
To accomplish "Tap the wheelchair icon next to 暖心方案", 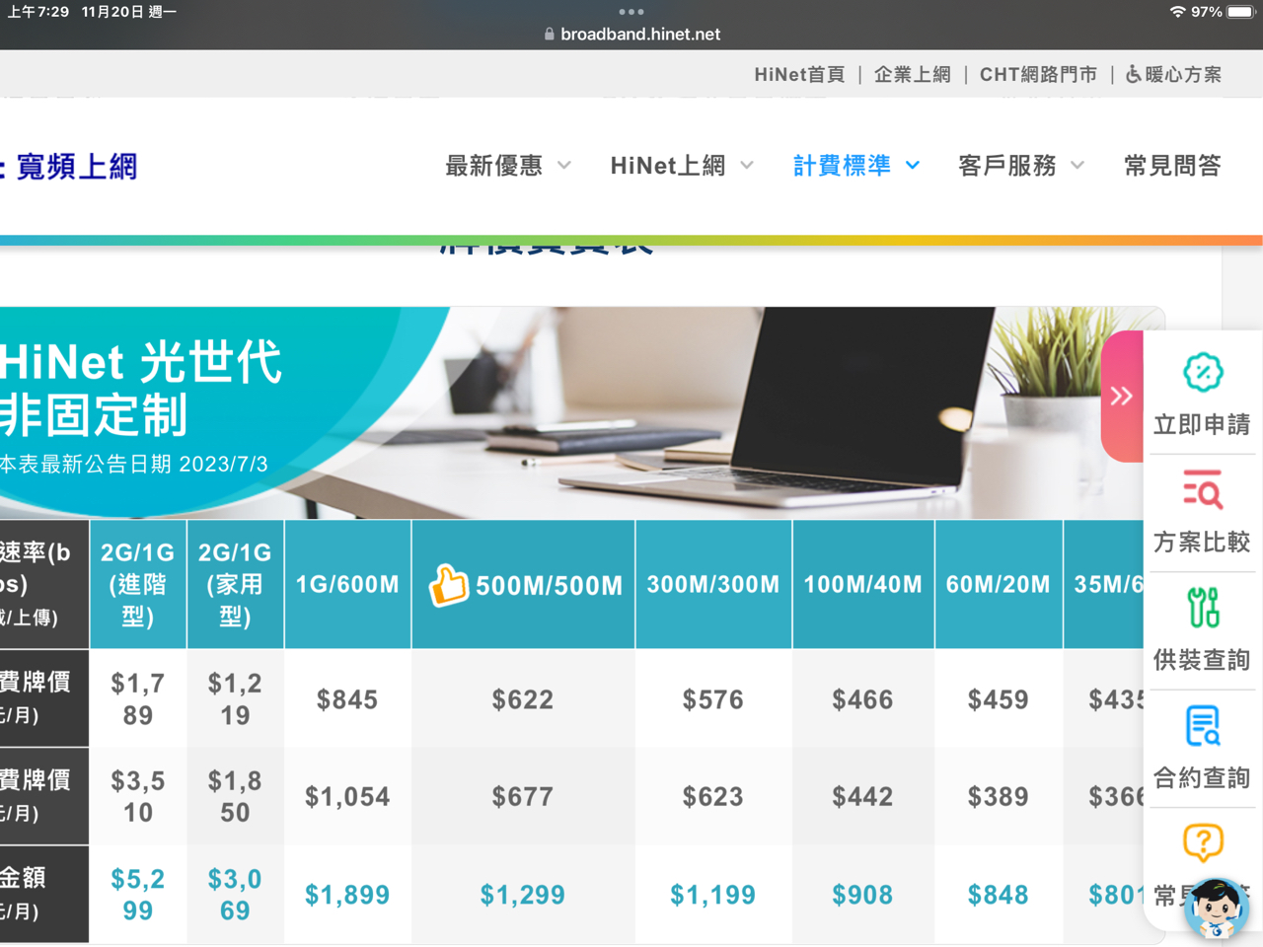I will pyautogui.click(x=1133, y=74).
